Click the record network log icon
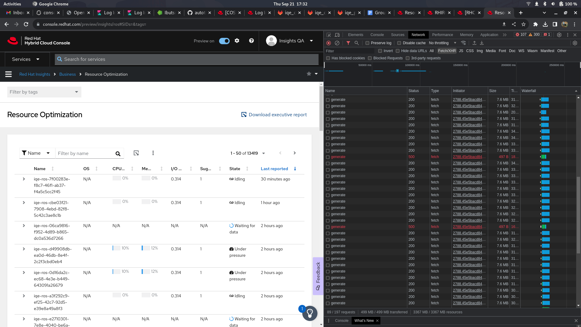Viewport: 581px width, 327px height. tap(329, 43)
